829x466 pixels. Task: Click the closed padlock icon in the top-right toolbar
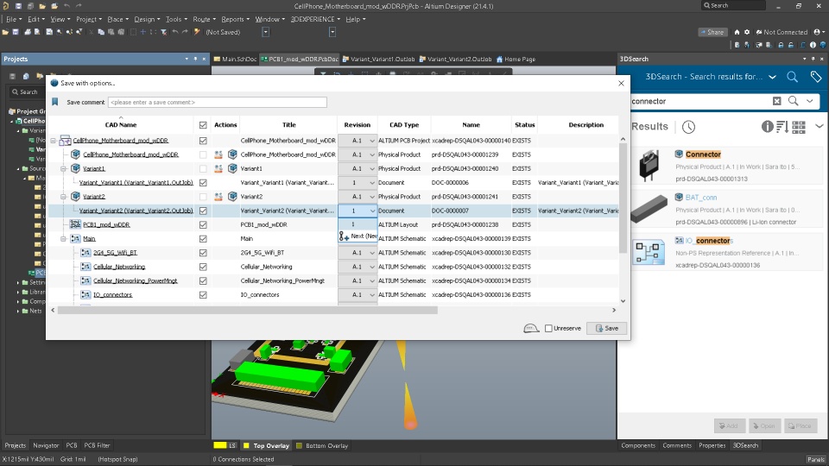(x=781, y=46)
